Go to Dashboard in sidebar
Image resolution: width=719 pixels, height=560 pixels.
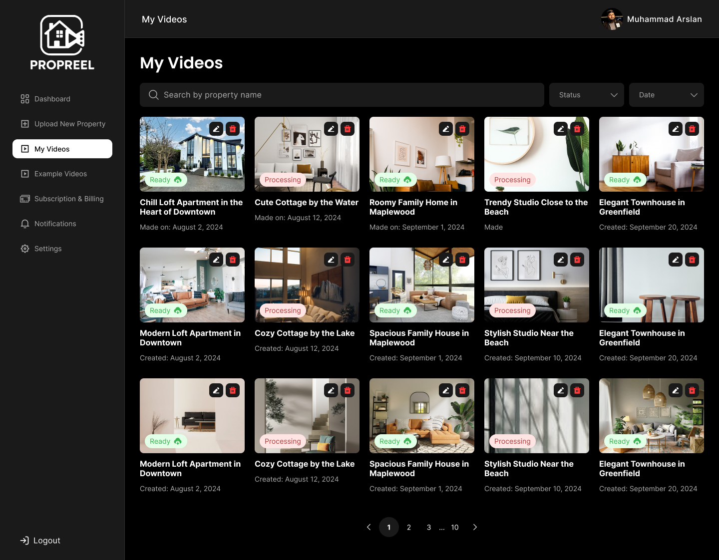click(62, 99)
